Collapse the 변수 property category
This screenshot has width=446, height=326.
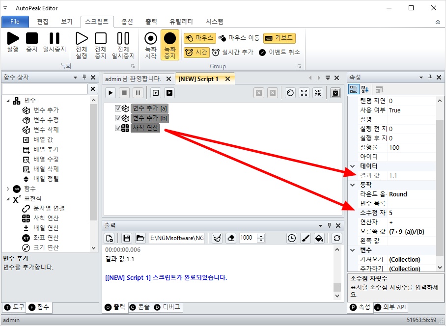tap(353, 250)
